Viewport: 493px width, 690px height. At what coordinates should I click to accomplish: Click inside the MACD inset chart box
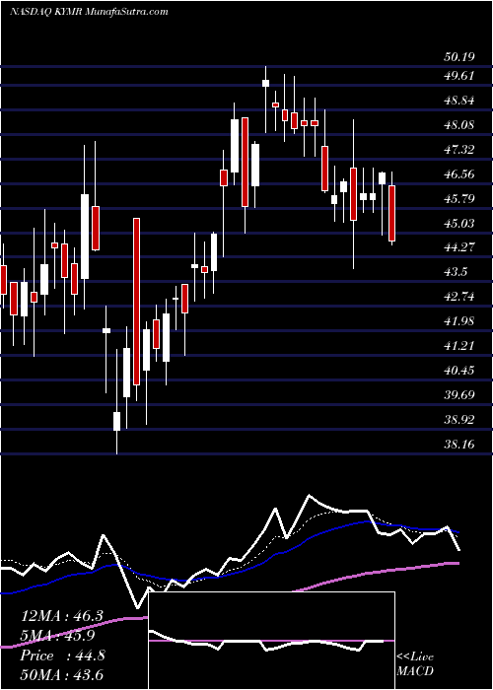(x=271, y=641)
